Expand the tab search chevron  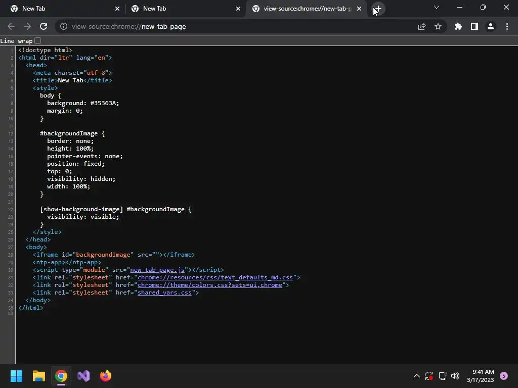pyautogui.click(x=437, y=7)
